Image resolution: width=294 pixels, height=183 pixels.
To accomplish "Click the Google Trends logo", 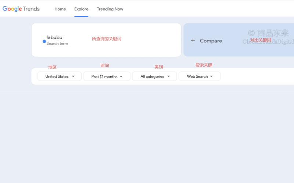I will pyautogui.click(x=21, y=9).
